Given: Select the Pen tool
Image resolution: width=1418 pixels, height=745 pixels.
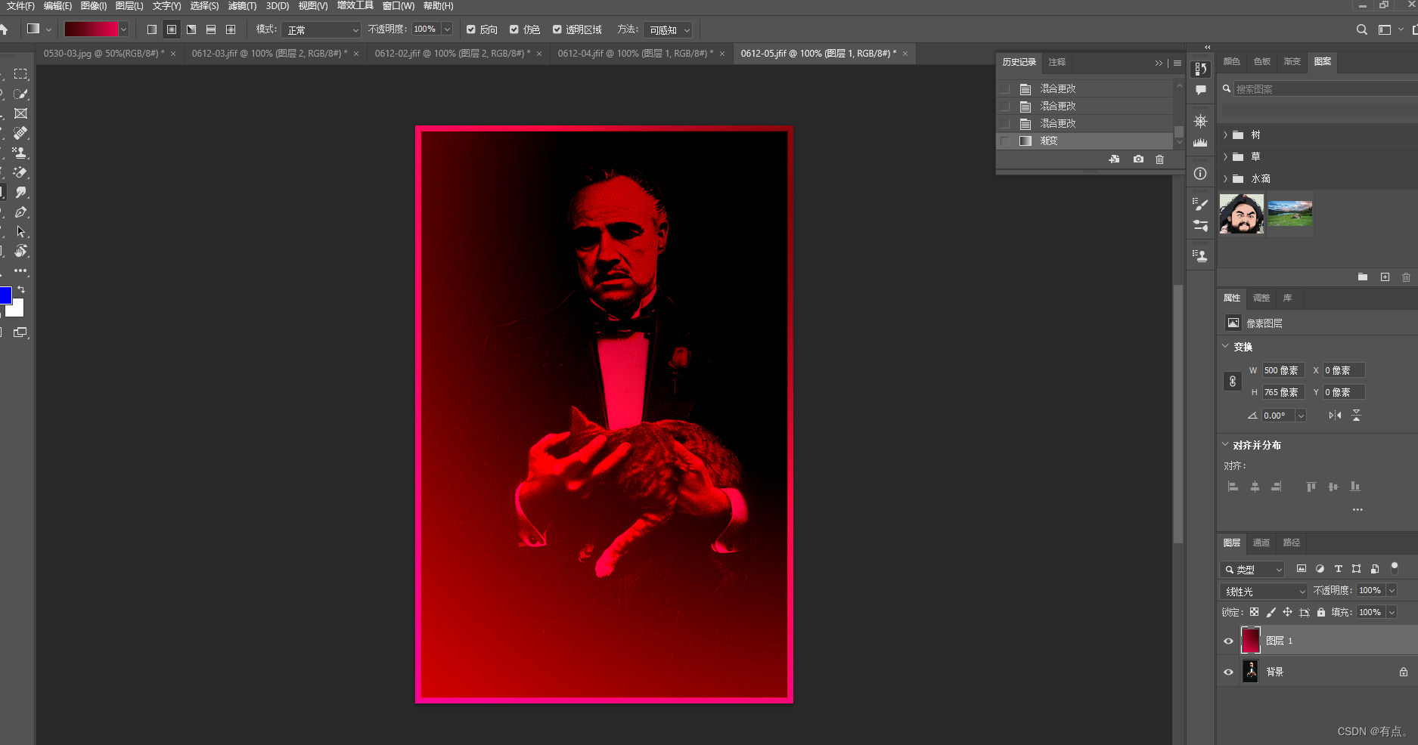Looking at the screenshot, I should coord(20,212).
